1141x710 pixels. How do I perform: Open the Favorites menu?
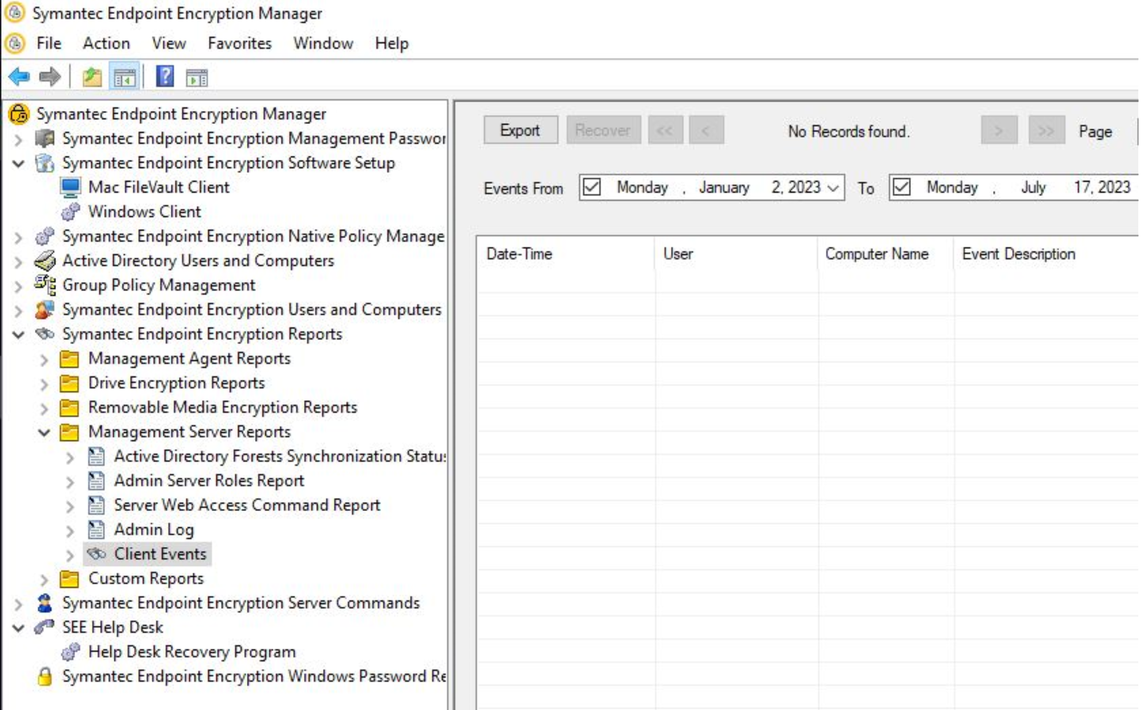(240, 43)
